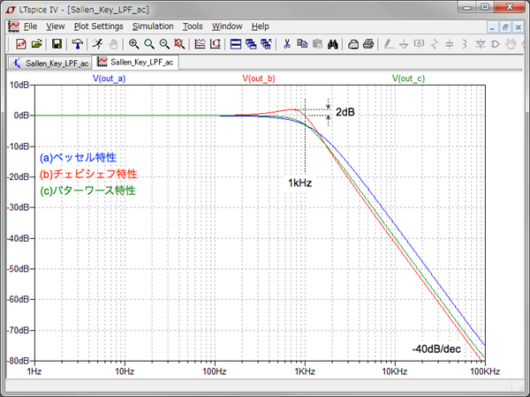Click the V(out_a) trace label
The width and height of the screenshot is (530, 397).
[110, 79]
